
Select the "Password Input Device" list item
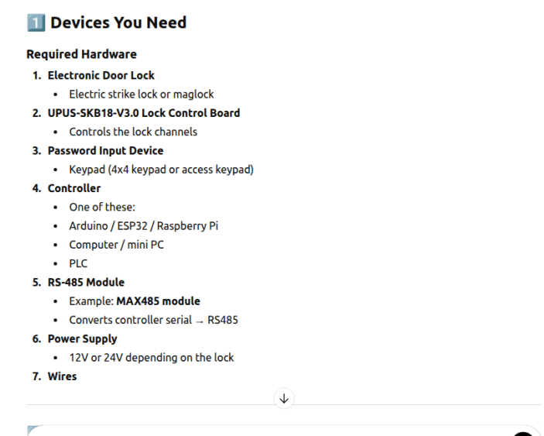coord(105,150)
